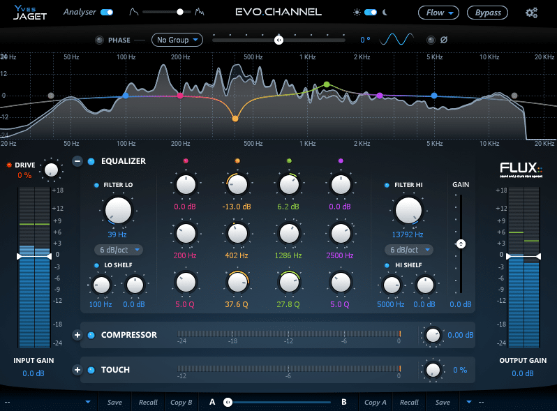
Task: Open the settings gears icon
Action: pyautogui.click(x=531, y=13)
